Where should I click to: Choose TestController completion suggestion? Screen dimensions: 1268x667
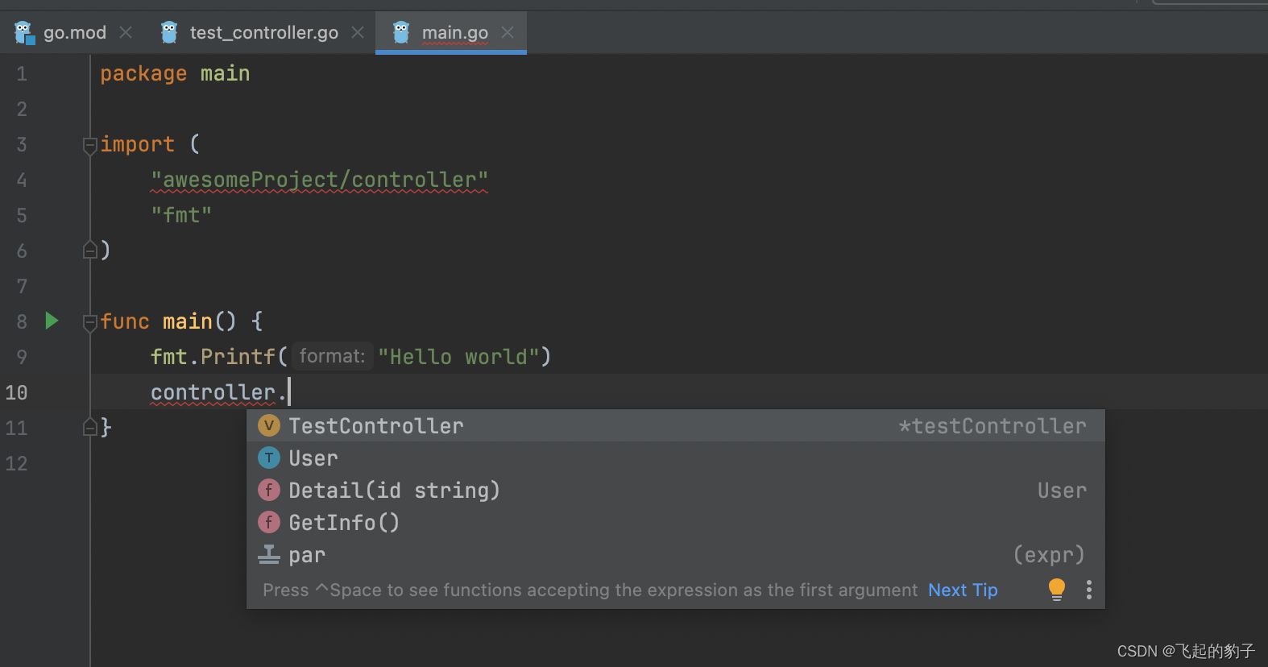[x=675, y=425]
